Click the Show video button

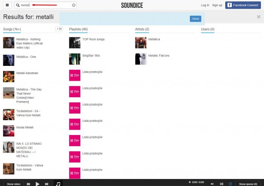[x=14, y=184]
